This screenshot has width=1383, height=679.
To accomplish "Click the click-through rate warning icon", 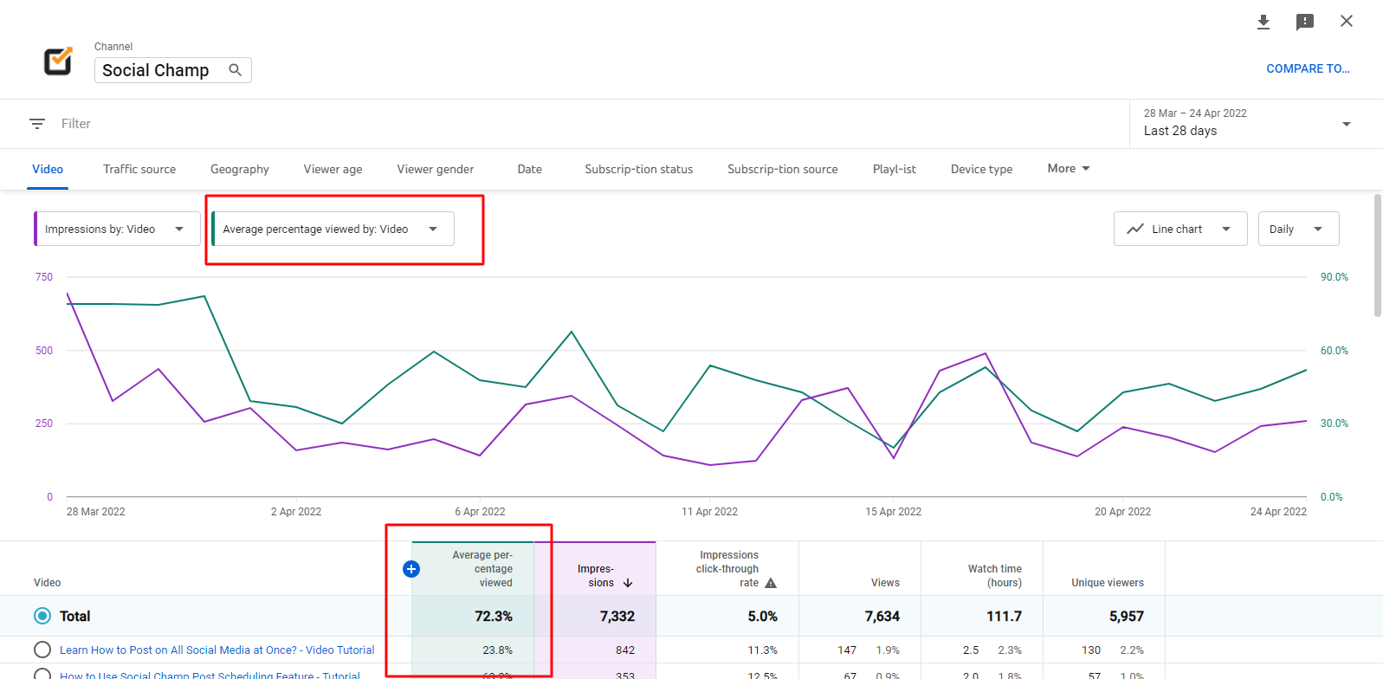I will point(771,583).
